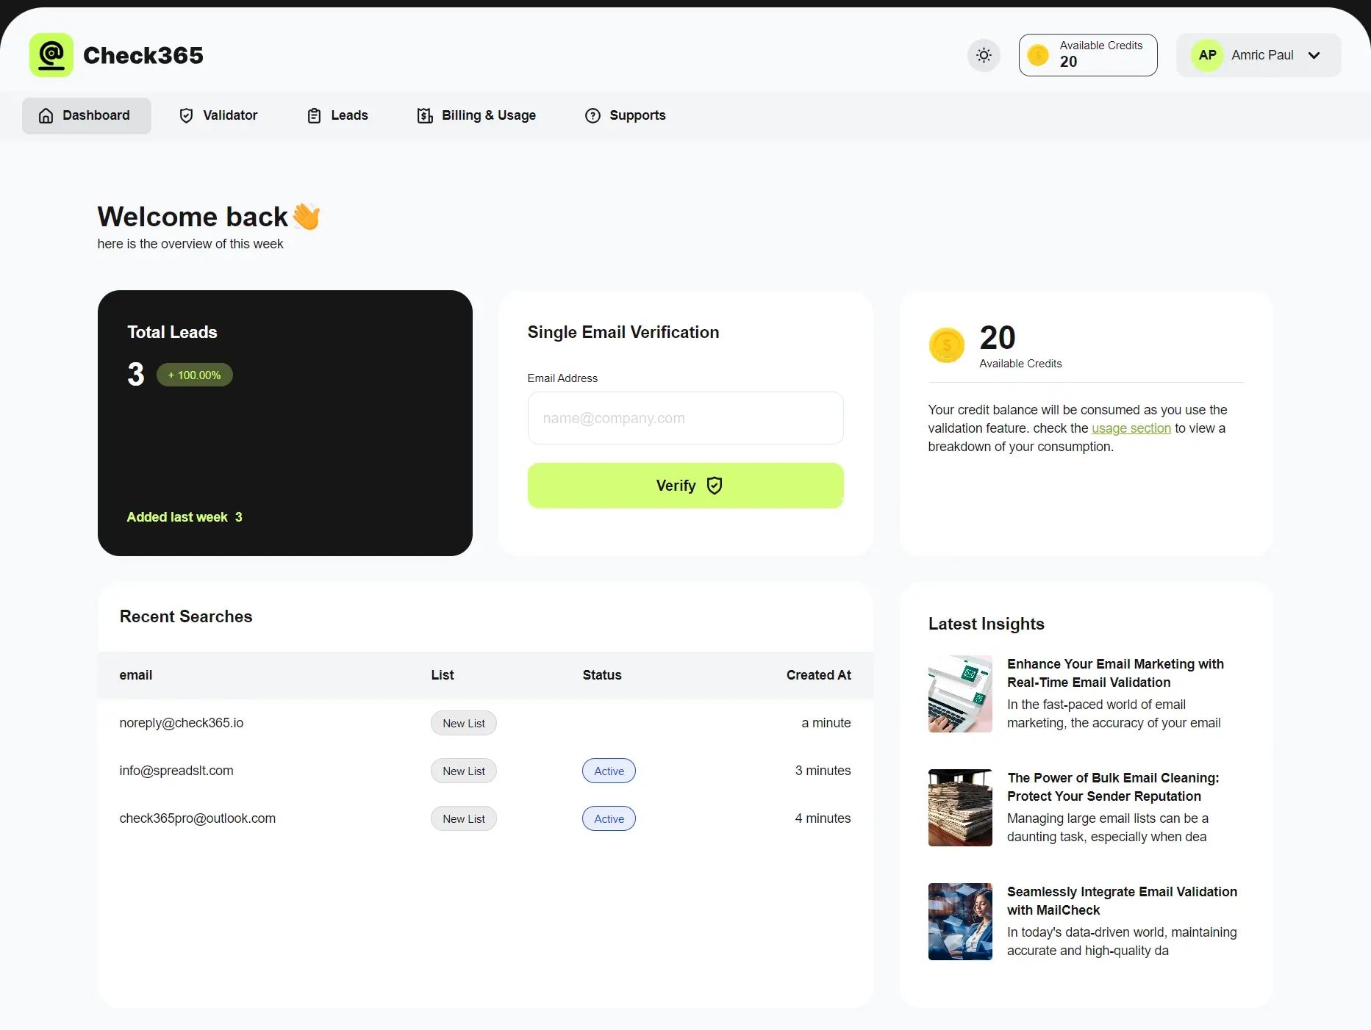Click New List tag for check365pro@outlook.com
Viewport: 1371px width, 1030px height.
click(x=464, y=819)
